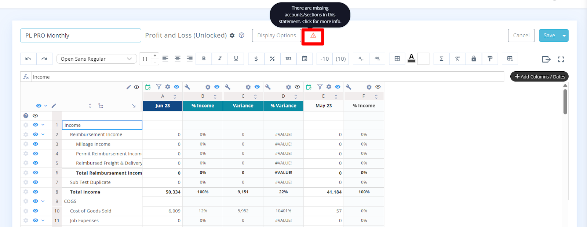
Task: Click the Add Columns / Dates button
Action: tap(539, 76)
